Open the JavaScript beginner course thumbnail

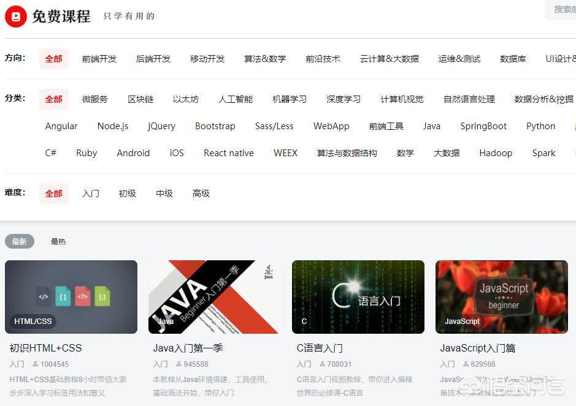(502, 297)
